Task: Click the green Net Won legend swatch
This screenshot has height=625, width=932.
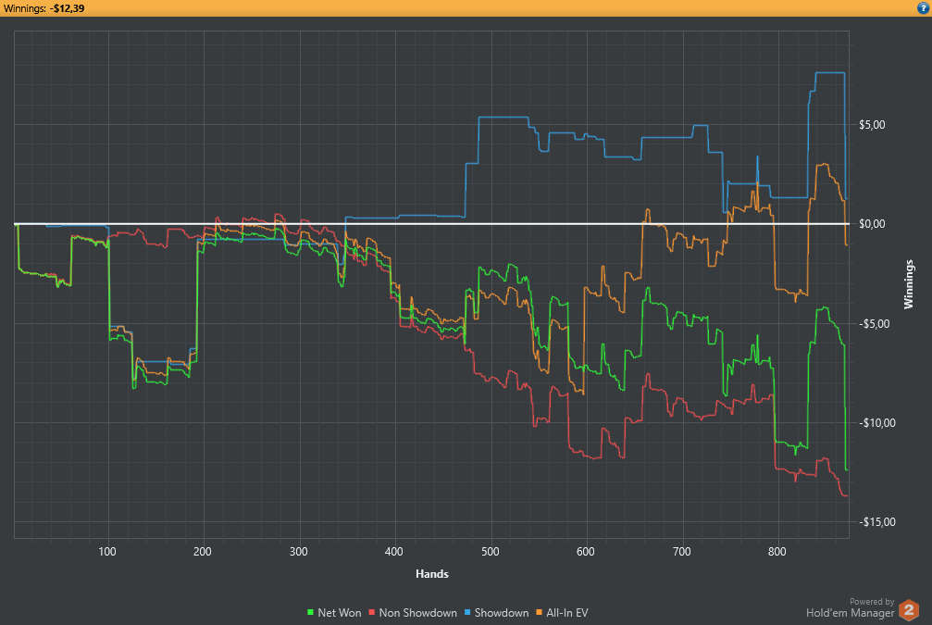Action: [x=310, y=613]
